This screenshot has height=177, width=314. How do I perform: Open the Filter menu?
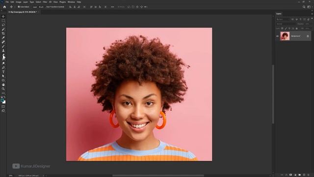[x=45, y=2]
